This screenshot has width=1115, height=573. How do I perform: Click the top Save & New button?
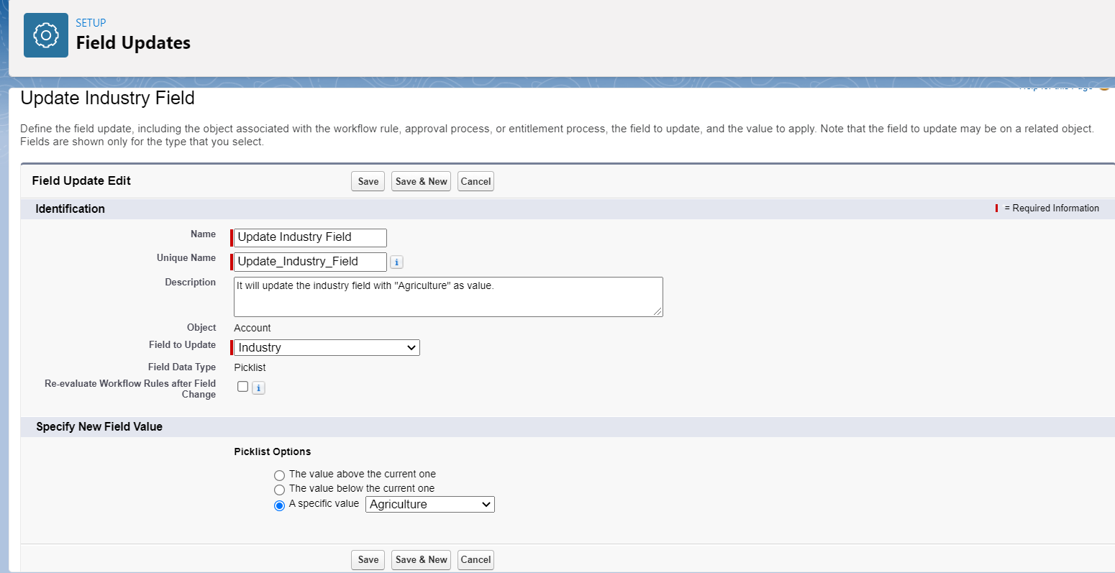pyautogui.click(x=421, y=182)
